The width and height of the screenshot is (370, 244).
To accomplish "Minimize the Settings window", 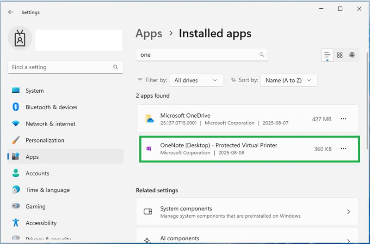I will (321, 9).
